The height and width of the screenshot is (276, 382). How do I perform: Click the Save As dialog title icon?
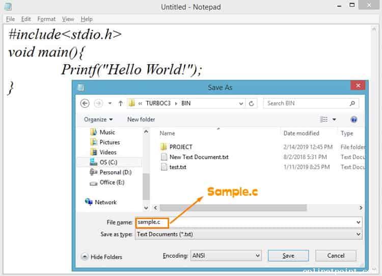[80, 87]
